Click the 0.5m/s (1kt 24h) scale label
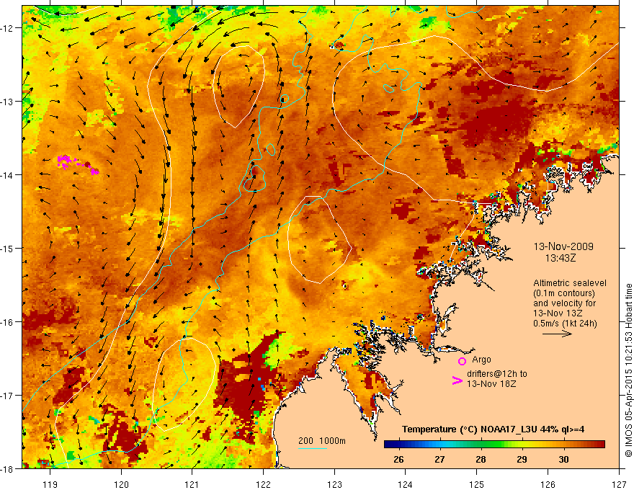634x490 pixels. 565,324
